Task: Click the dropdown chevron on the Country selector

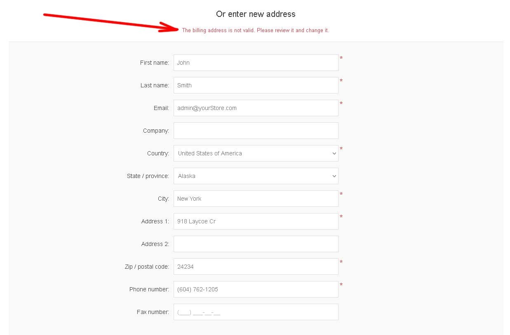Action: [x=334, y=153]
